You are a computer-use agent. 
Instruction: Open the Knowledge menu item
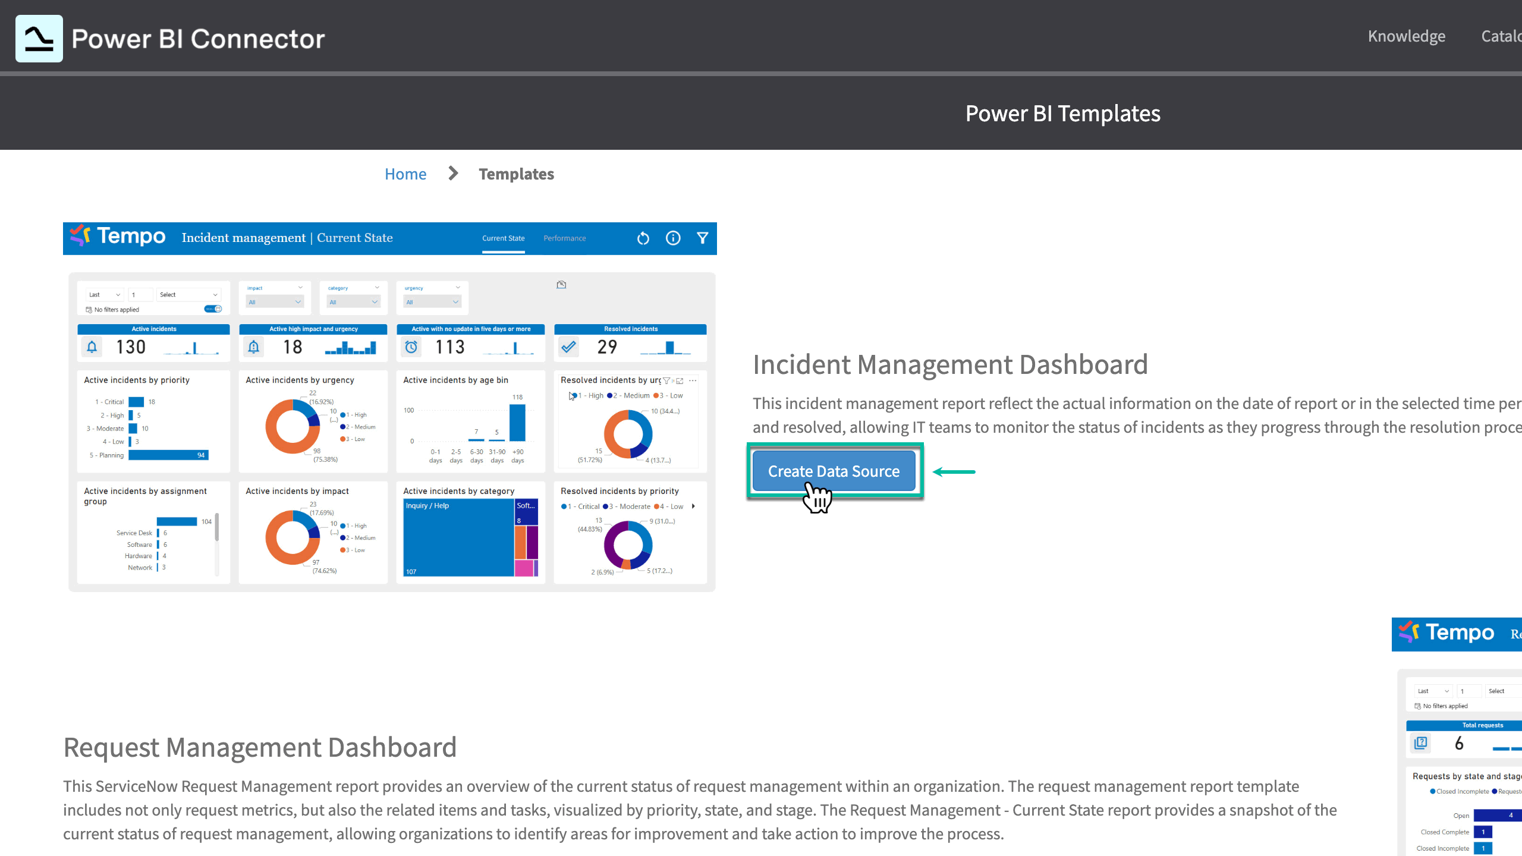[1406, 36]
